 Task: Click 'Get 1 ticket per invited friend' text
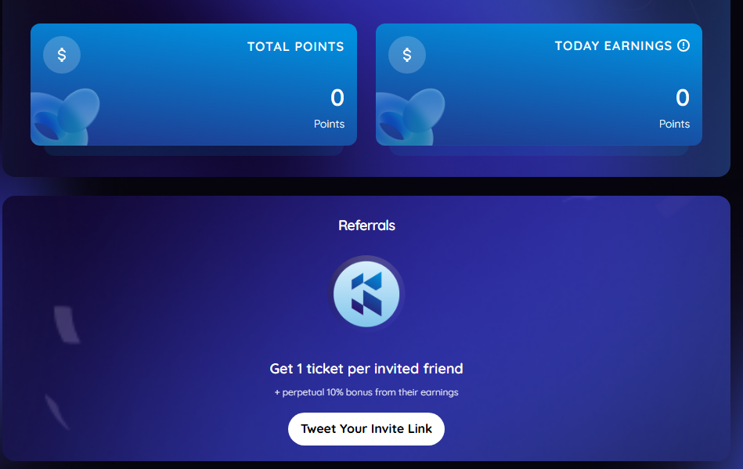366,369
